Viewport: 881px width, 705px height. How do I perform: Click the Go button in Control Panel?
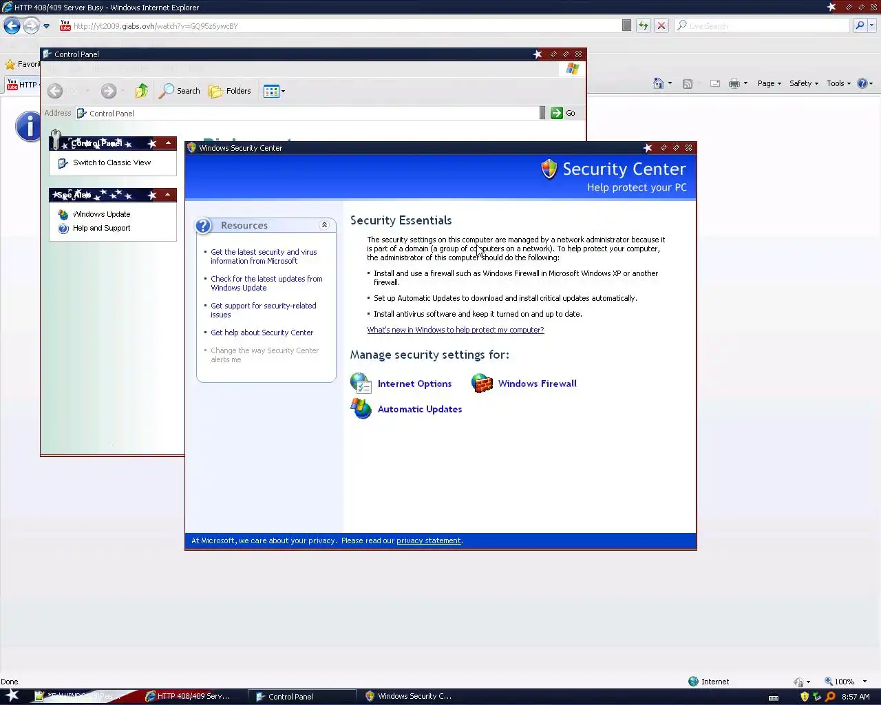tap(563, 113)
